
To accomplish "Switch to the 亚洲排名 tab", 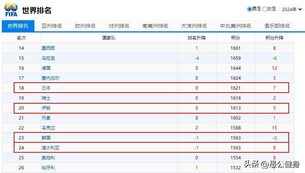I will click(x=51, y=26).
